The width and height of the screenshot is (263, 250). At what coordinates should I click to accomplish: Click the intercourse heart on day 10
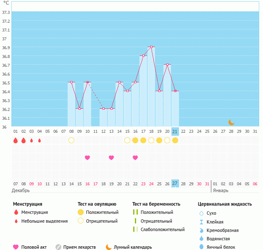[x=87, y=158]
